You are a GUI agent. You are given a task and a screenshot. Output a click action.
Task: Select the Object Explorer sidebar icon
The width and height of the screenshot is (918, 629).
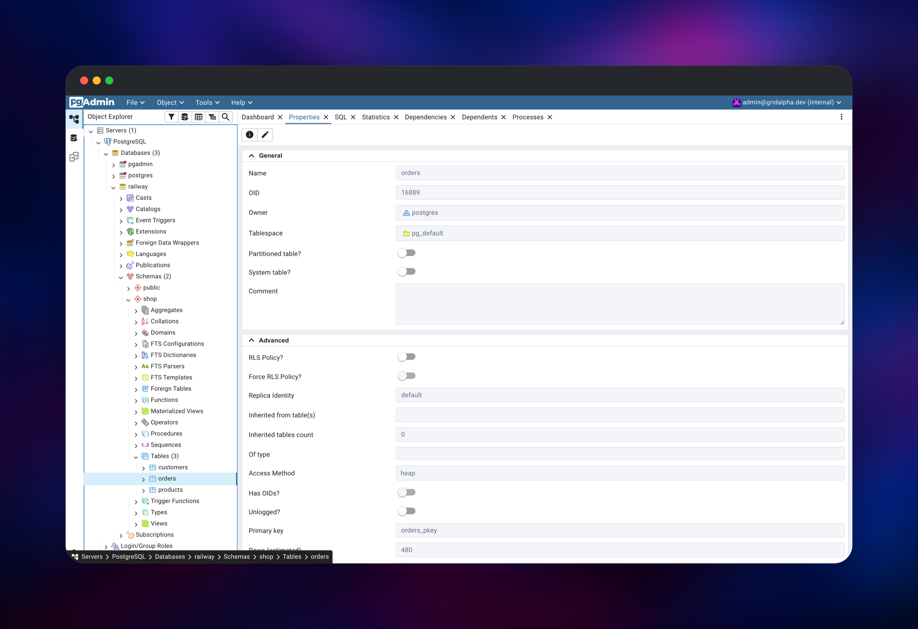(x=74, y=119)
